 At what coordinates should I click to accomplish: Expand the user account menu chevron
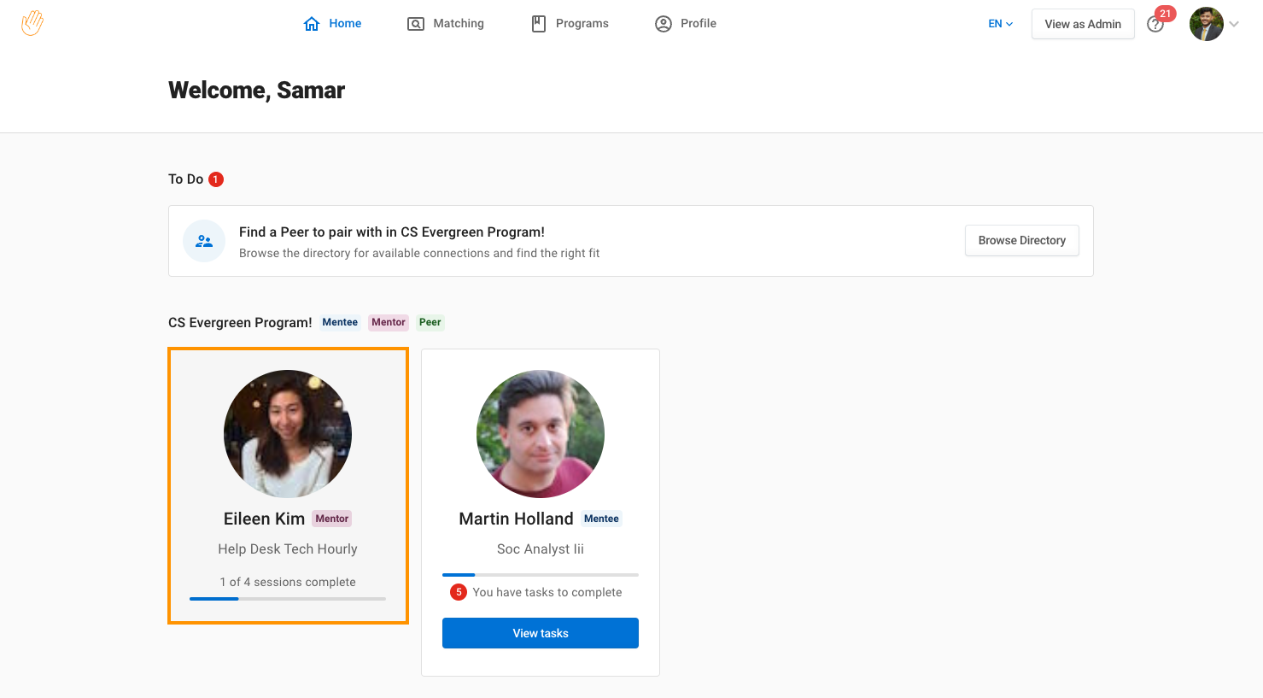coord(1234,24)
